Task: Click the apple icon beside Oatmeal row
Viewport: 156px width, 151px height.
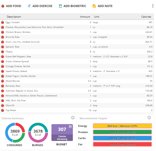Action: [x=3, y=91]
